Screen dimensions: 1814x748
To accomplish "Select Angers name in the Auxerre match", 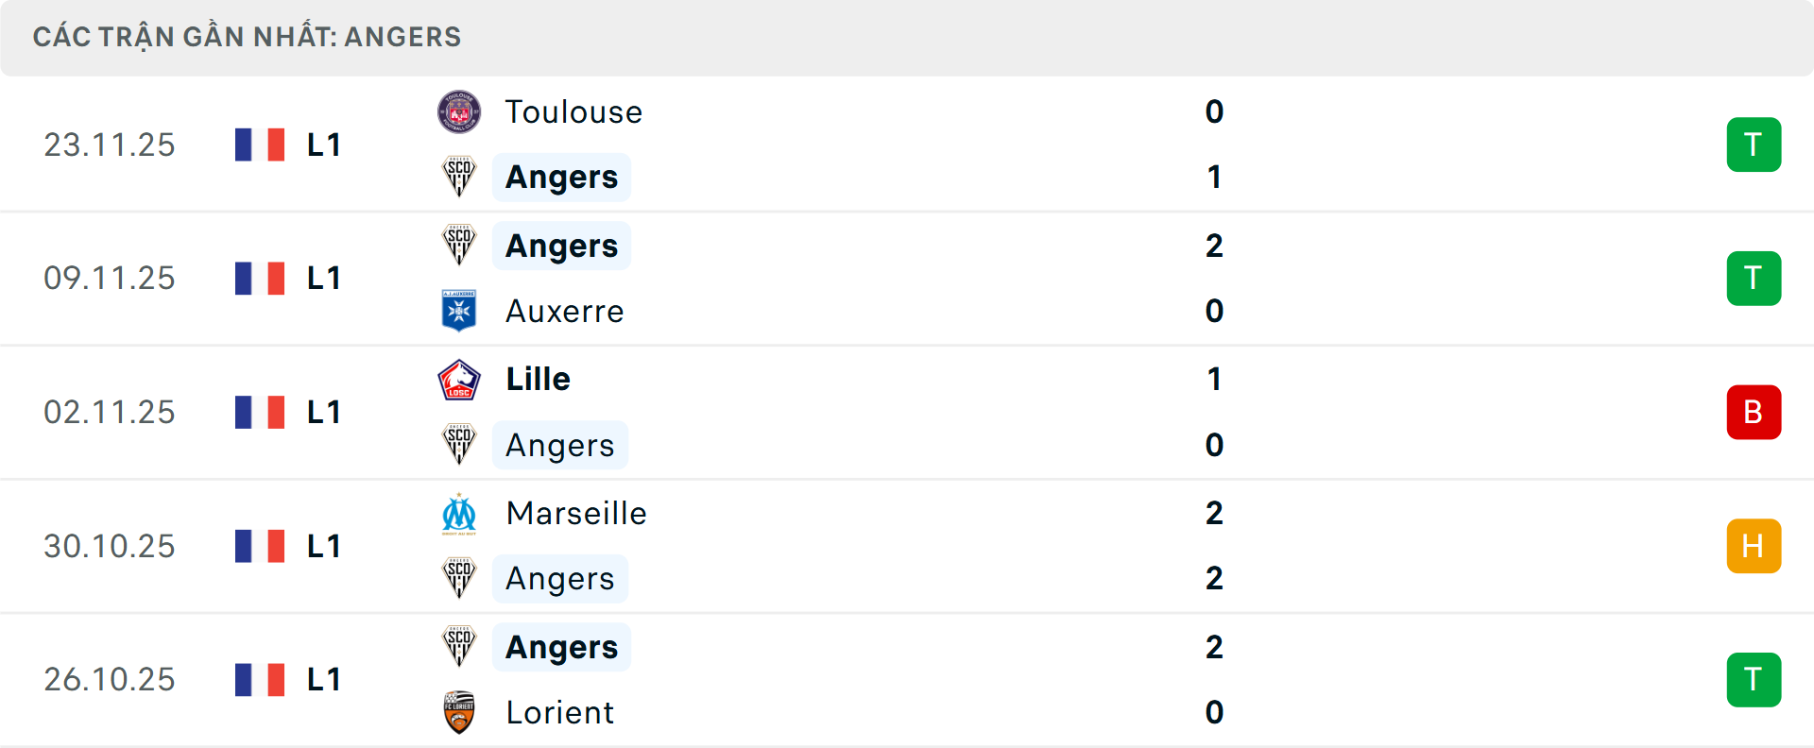I will point(561,246).
